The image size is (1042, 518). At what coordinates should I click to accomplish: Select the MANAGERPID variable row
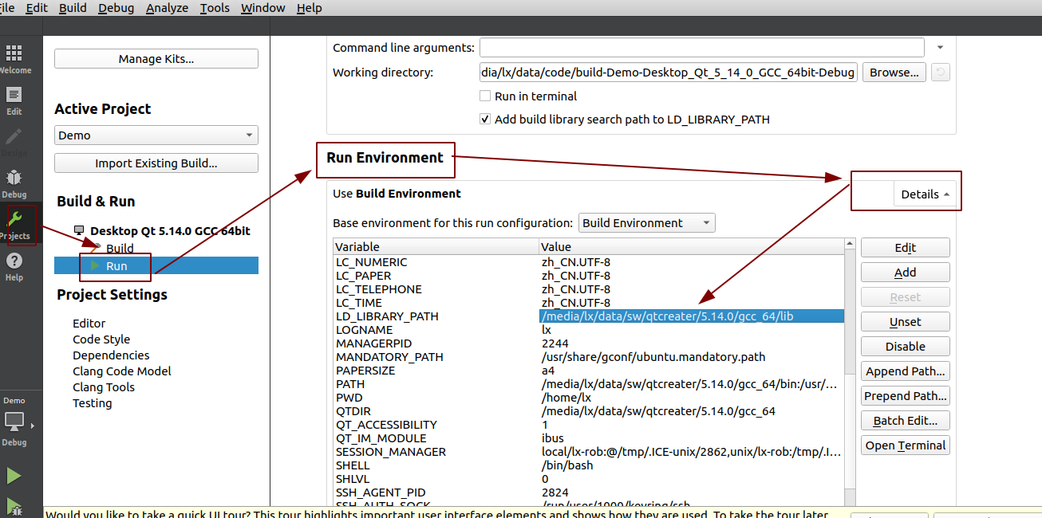[588, 343]
